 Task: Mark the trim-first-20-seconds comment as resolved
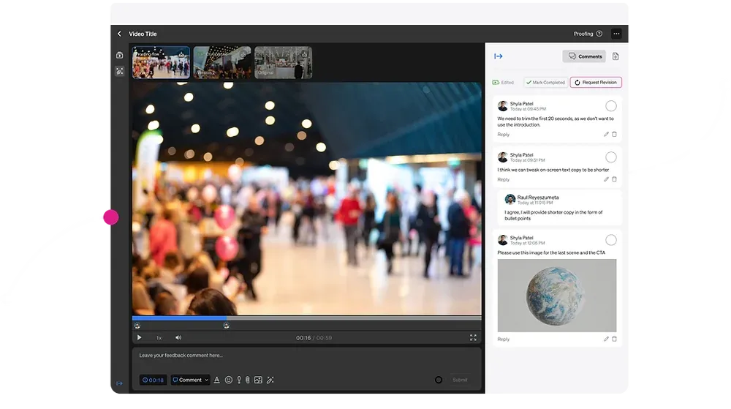[610, 106]
